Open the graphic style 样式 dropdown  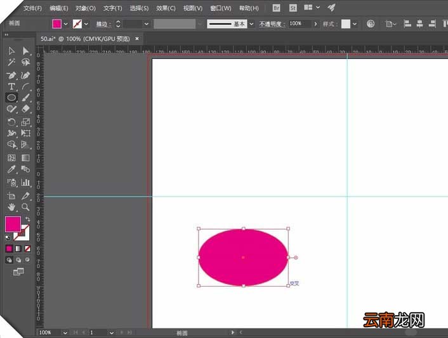355,24
